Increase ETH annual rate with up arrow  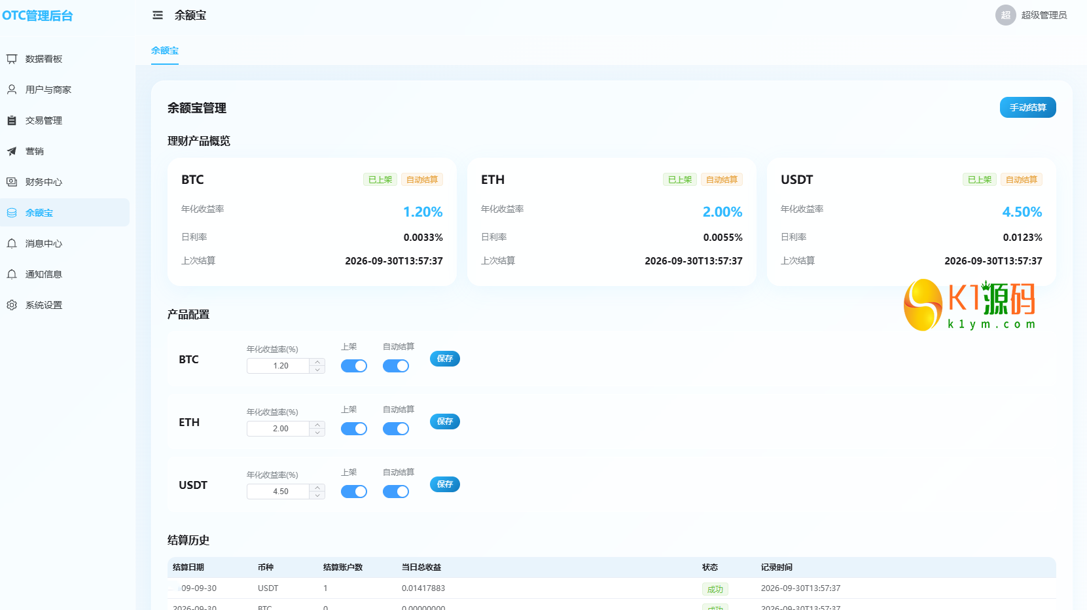[317, 425]
